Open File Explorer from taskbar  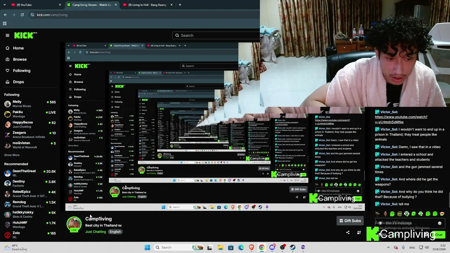pos(220,247)
